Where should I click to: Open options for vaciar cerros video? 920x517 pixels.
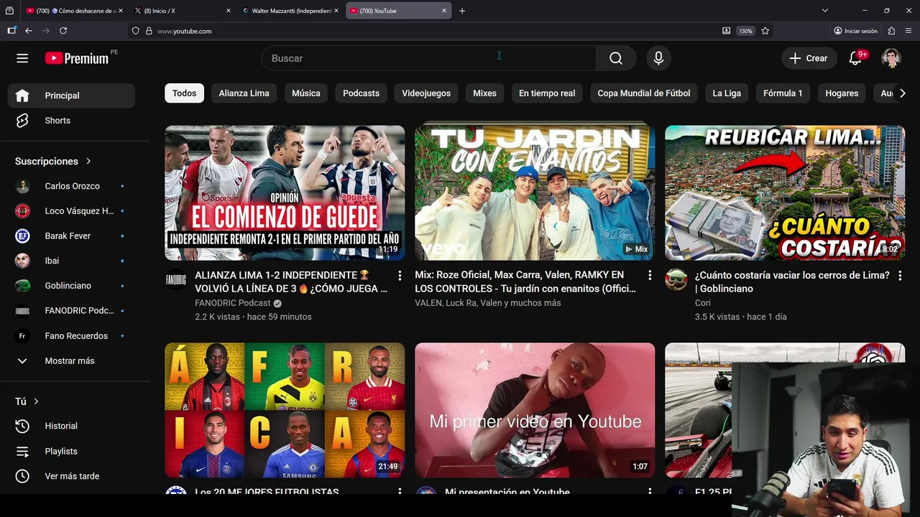click(900, 276)
